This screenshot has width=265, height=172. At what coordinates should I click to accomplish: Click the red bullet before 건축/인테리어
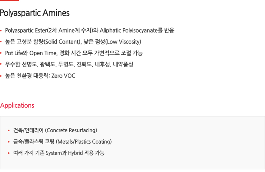(9, 130)
